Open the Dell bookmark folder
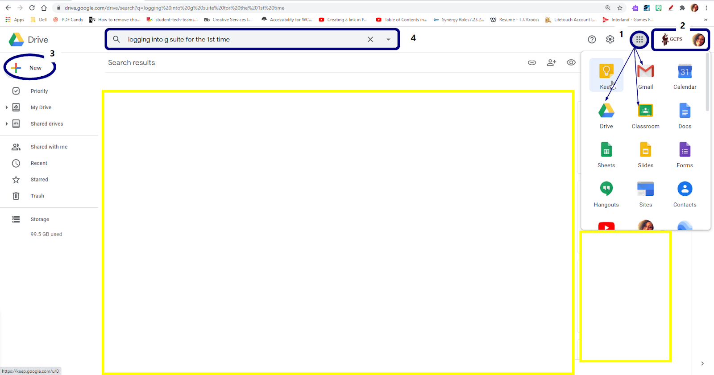Screen dimensions: 714x375 coord(38,20)
